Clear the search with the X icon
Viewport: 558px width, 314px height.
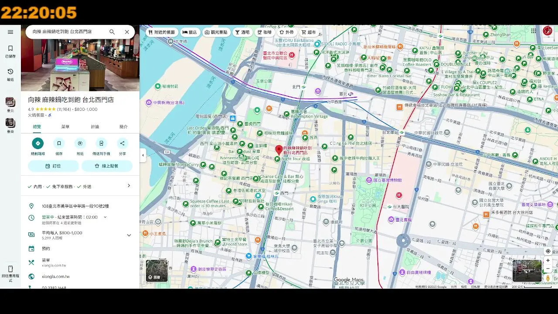pos(127,32)
